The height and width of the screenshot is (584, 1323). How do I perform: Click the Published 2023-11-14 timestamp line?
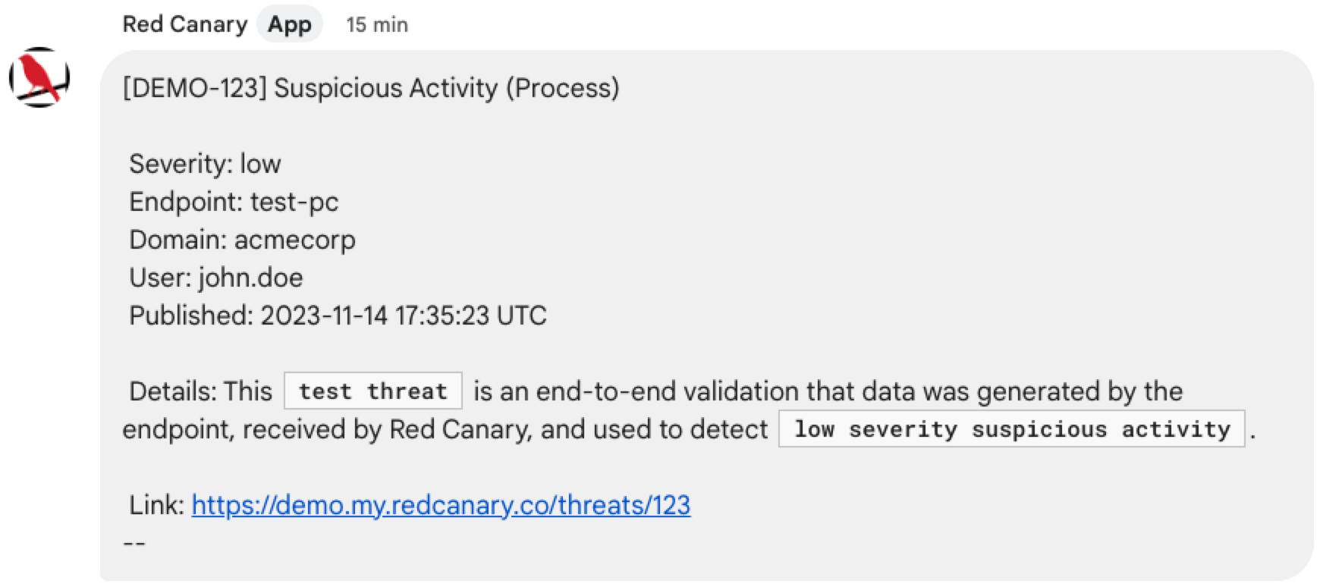[338, 316]
